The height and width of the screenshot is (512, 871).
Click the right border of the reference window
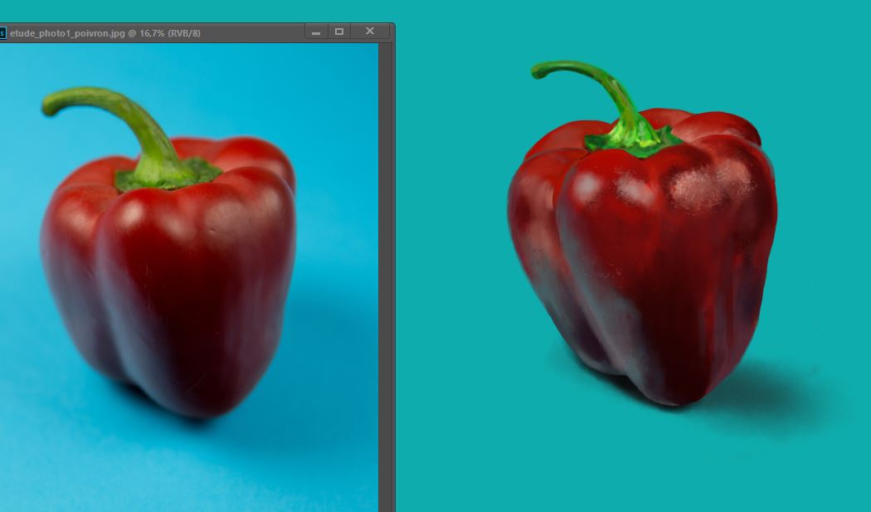[393, 274]
